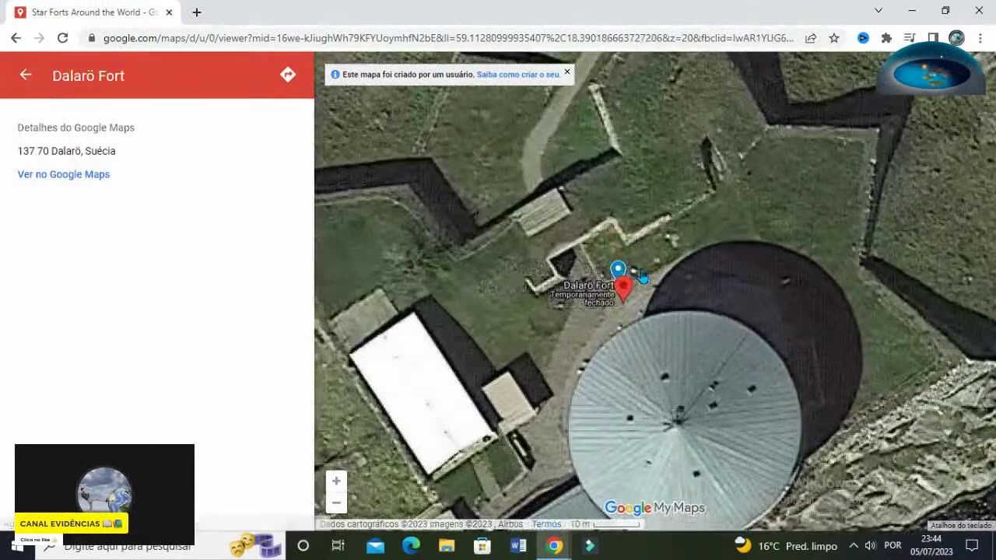Close the Star Forts Around the World tab
Image resolution: width=996 pixels, height=560 pixels.
pyautogui.click(x=169, y=12)
